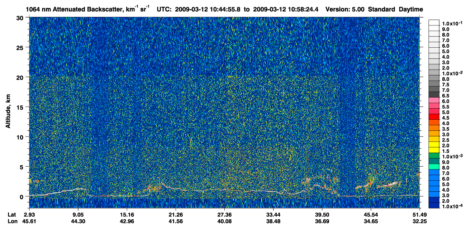Click the colorbar label '6.5'

tap(446, 96)
